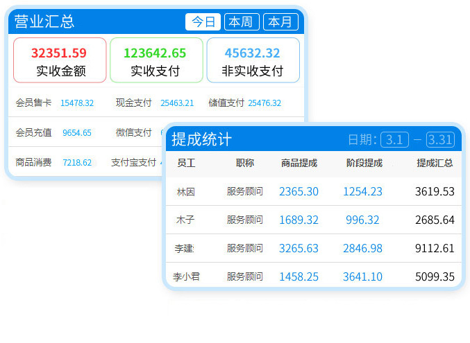The image size is (470, 343).
Task: Open the 实收金额 32351.59 card
Action: [x=60, y=60]
